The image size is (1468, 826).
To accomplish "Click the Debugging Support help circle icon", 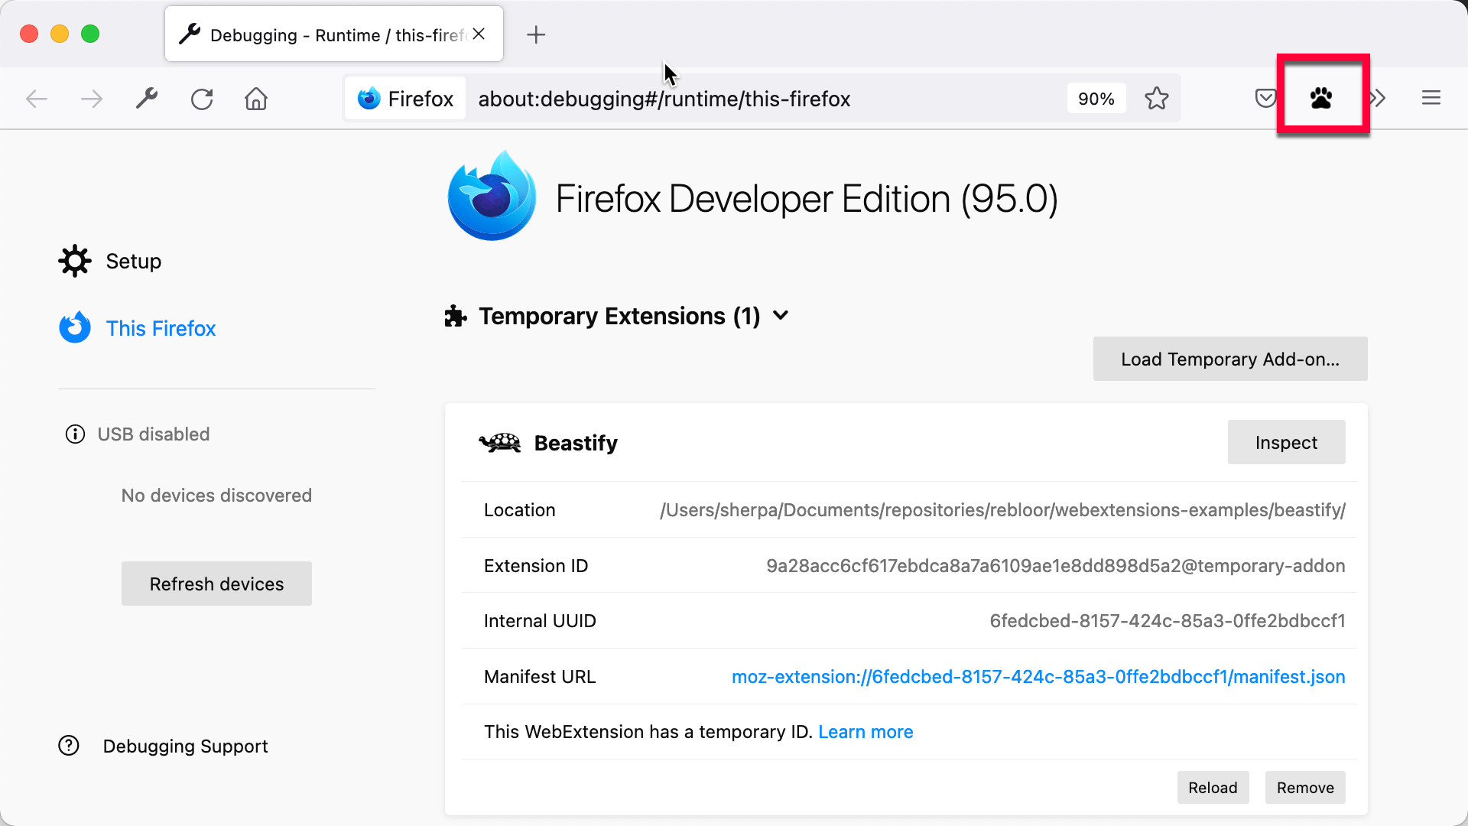I will [69, 746].
